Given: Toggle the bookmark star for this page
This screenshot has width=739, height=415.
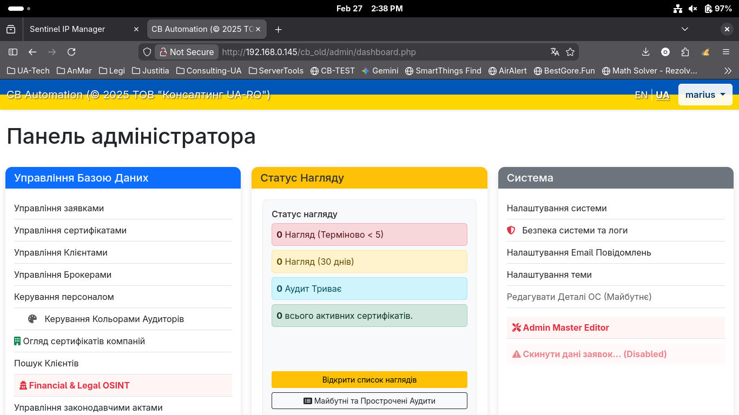Looking at the screenshot, I should coord(571,52).
